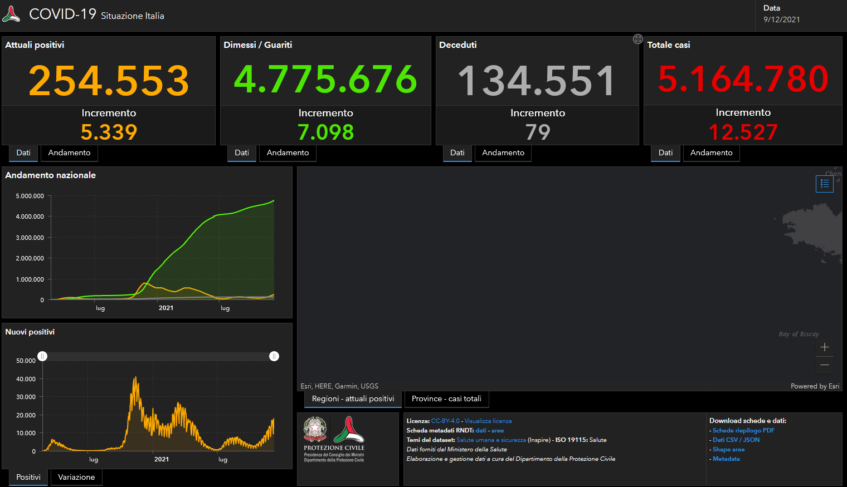847x487 pixels.
Task: Click the Protezione Civile logo
Action: (x=349, y=430)
